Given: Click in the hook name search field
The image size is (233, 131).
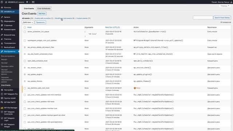Looking at the screenshot, I should [203, 18].
